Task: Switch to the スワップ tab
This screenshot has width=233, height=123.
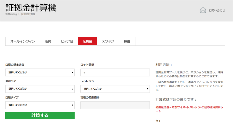Action: (x=108, y=41)
